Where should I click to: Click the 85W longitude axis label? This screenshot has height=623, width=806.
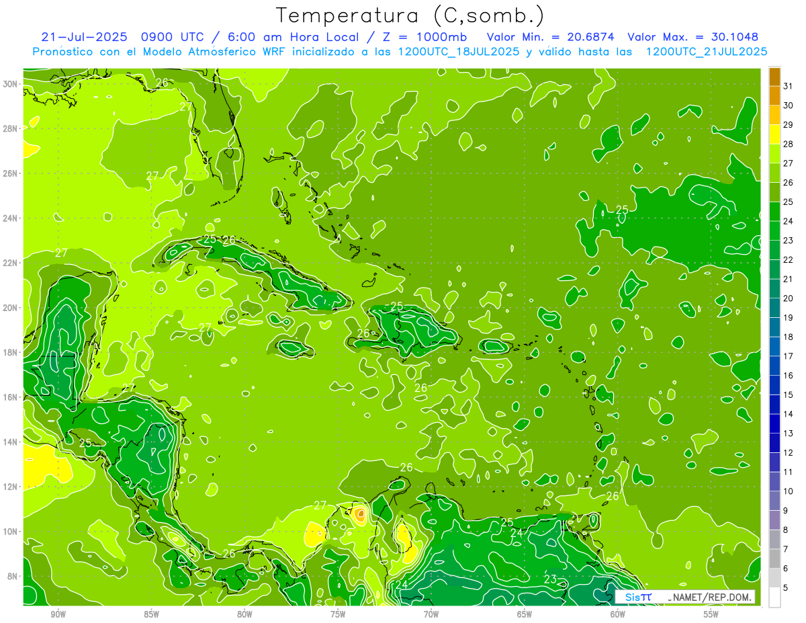click(x=151, y=614)
